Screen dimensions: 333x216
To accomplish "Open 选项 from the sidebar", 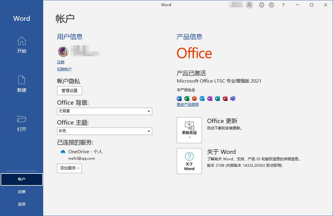I will coord(21,204).
